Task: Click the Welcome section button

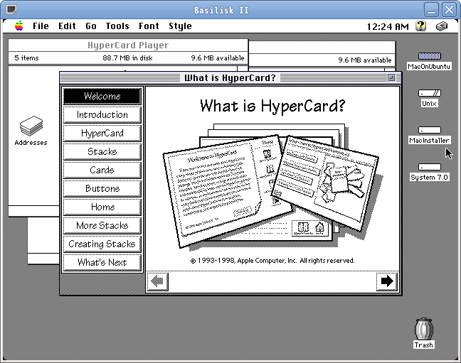Action: [x=102, y=96]
